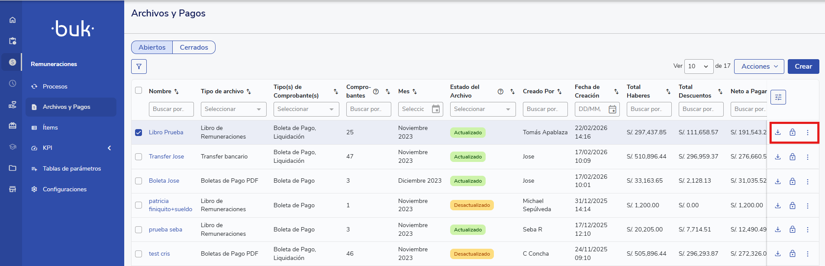This screenshot has width=825, height=266.
Task: Open Procesos in the sidebar menu
Action: [x=55, y=86]
